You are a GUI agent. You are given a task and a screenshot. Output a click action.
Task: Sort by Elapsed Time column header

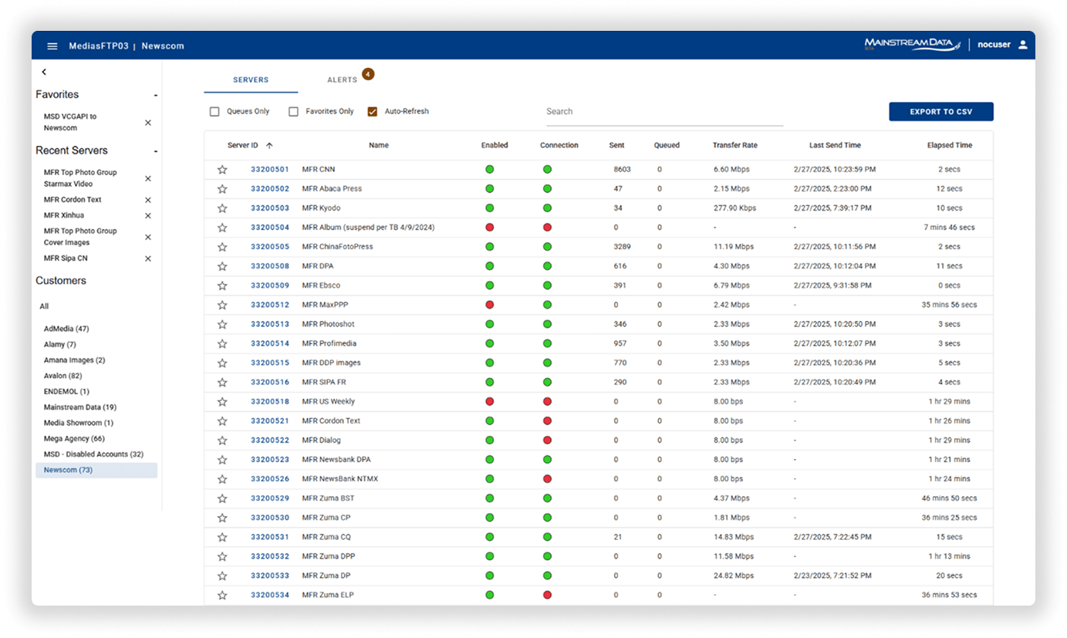pyautogui.click(x=950, y=145)
